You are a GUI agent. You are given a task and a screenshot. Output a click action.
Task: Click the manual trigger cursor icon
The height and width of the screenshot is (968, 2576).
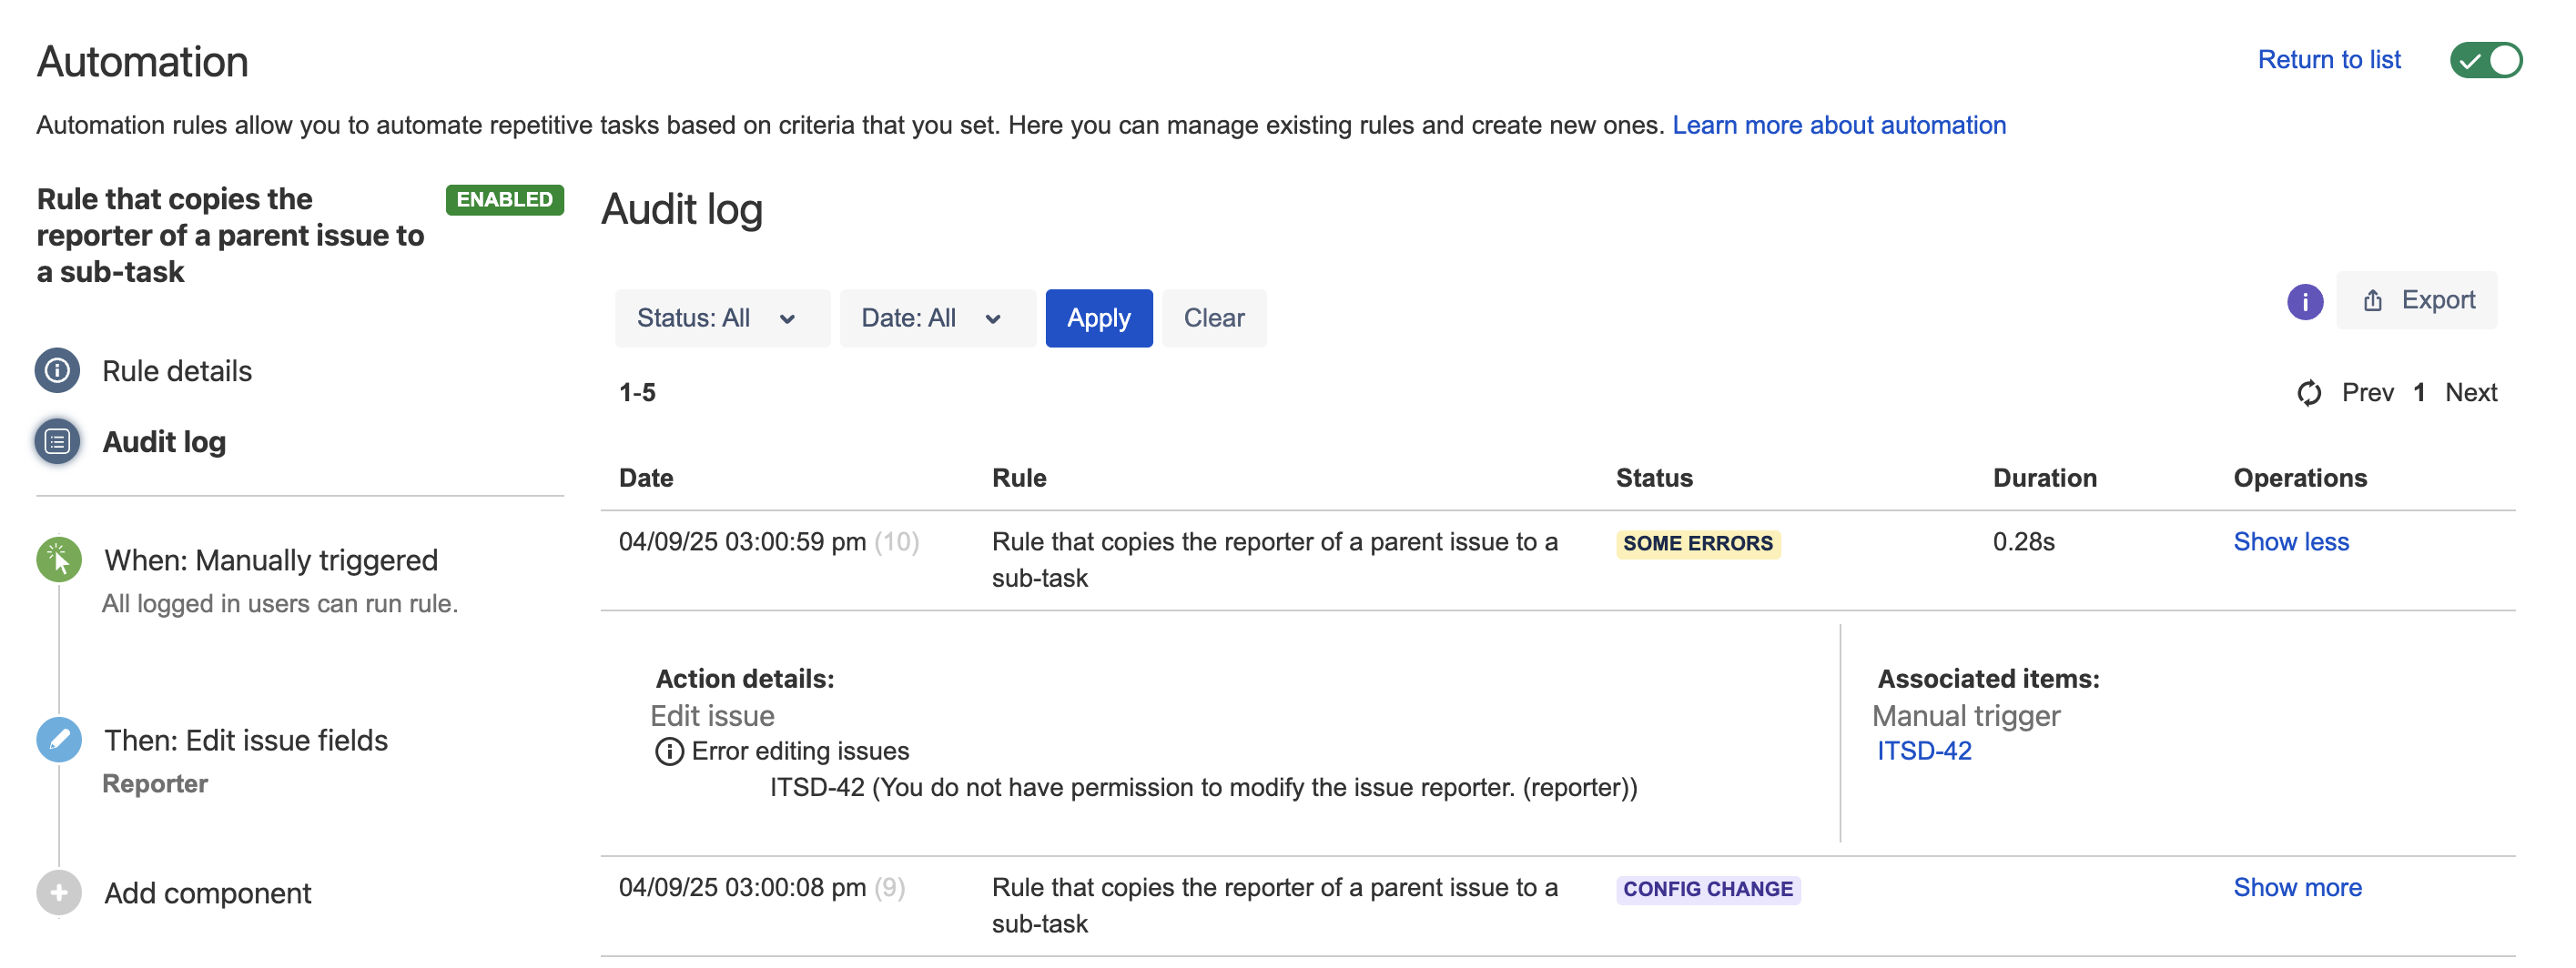coord(59,560)
